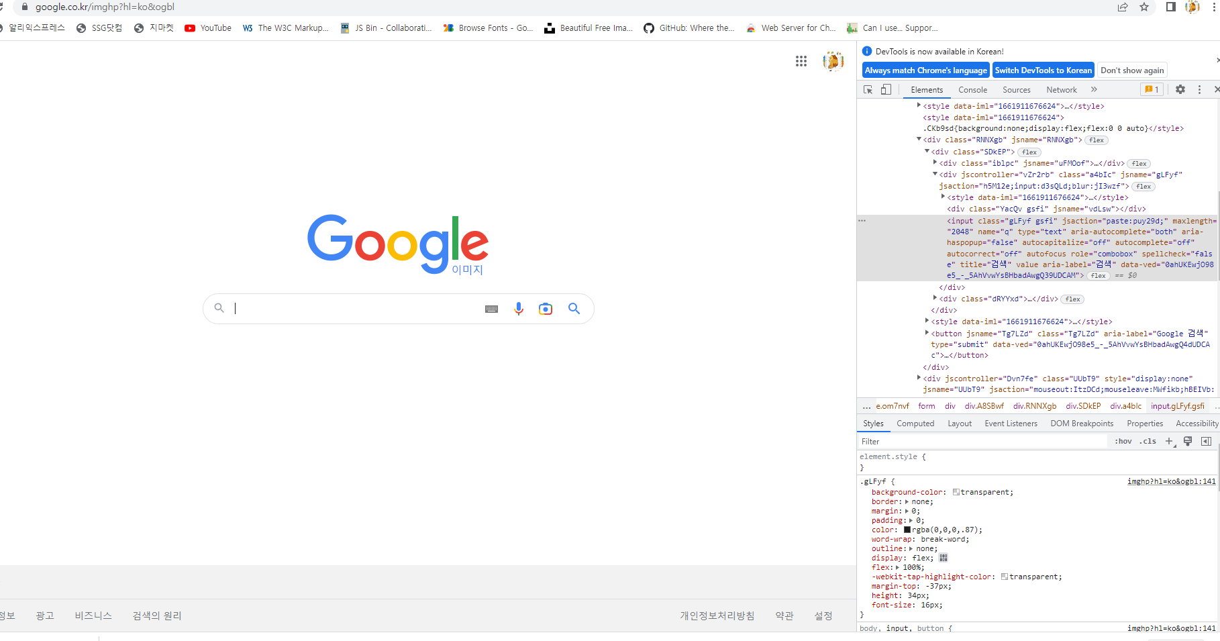This screenshot has width=1220, height=641.
Task: Expand the div class dRYYxd node
Action: coord(935,298)
